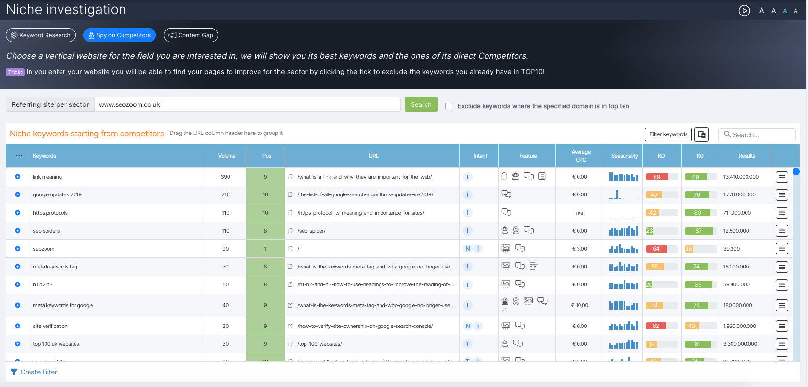The height and width of the screenshot is (387, 808).
Task: Click the Filter keywords button
Action: pyautogui.click(x=668, y=134)
